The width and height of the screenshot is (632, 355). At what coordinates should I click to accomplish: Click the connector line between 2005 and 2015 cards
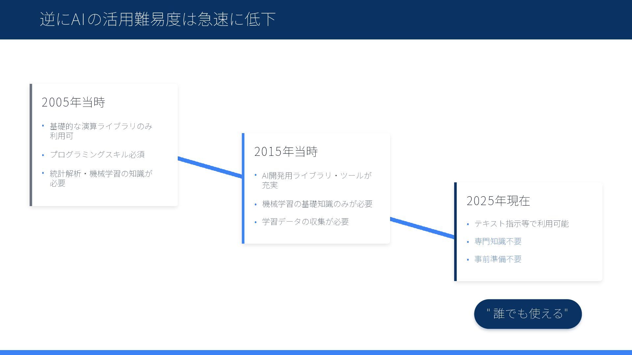click(210, 168)
